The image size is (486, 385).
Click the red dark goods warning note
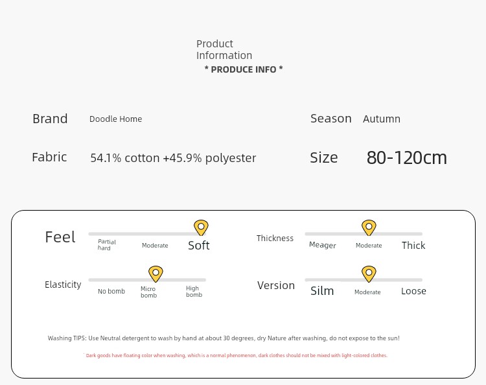237,356
